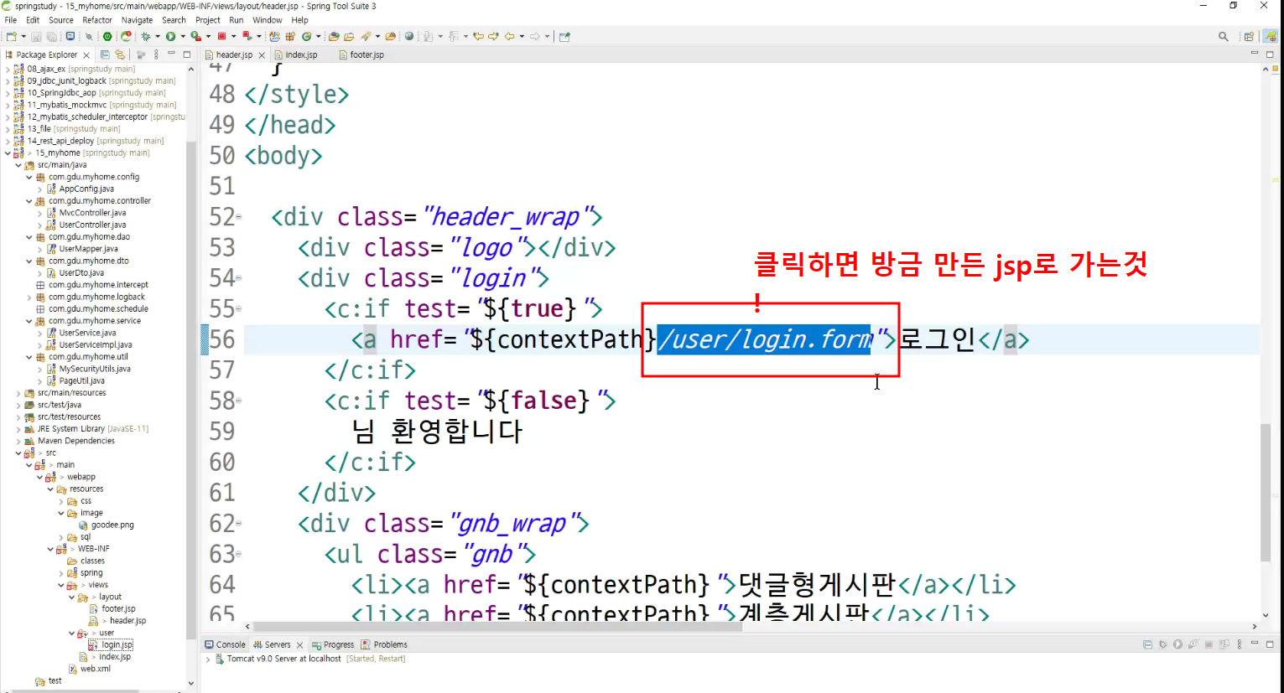Click the toolbar search magnifier icon

(1224, 36)
